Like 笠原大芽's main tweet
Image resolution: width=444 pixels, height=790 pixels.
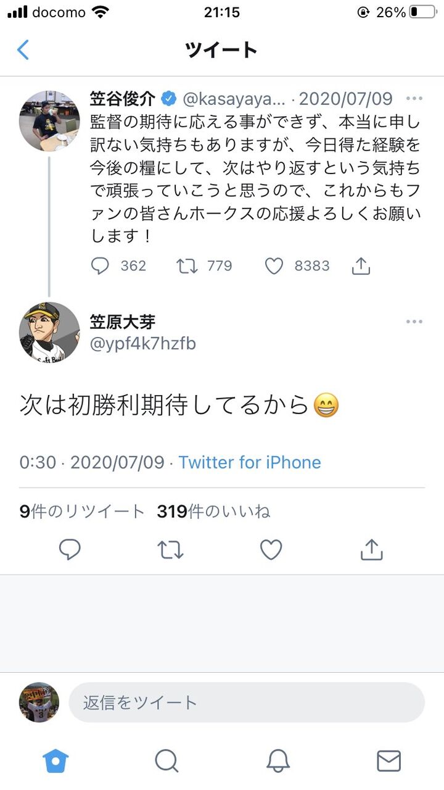click(271, 549)
